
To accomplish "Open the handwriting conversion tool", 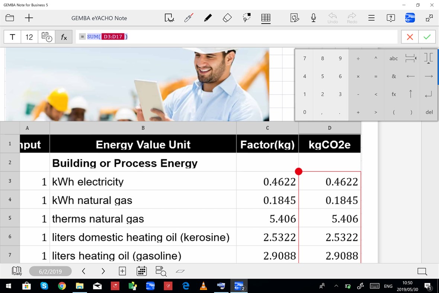I will (x=295, y=18).
